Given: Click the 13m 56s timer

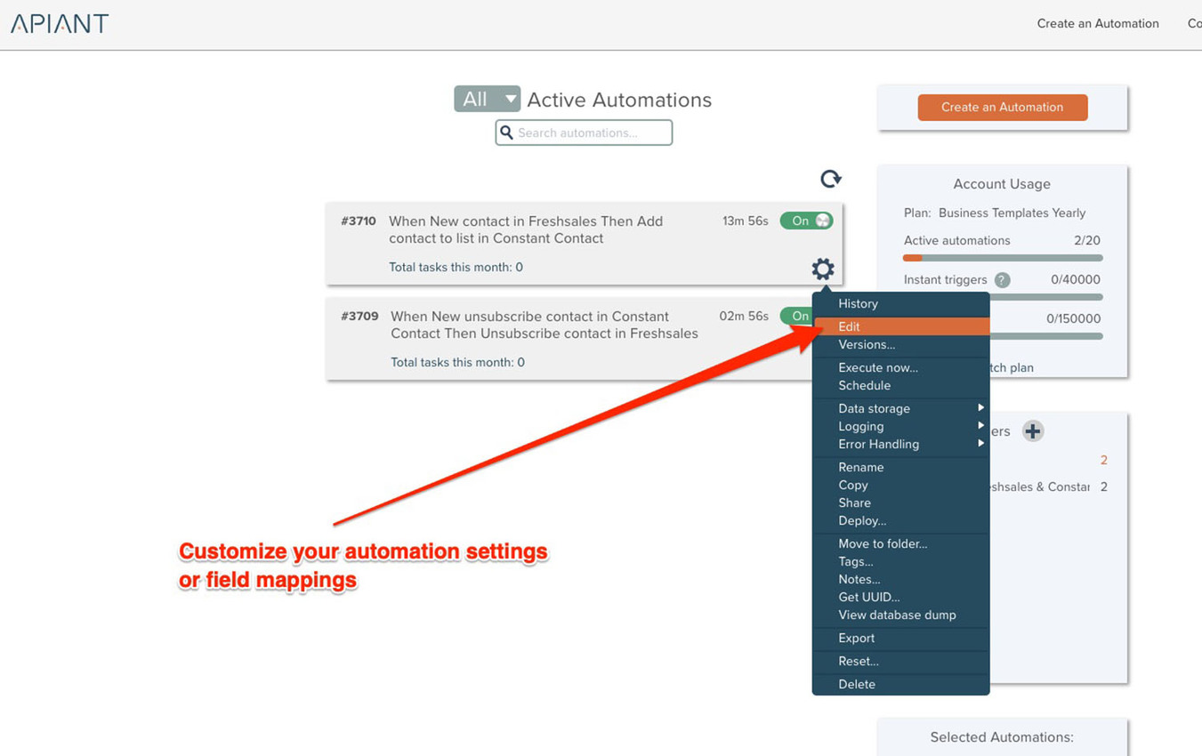Looking at the screenshot, I should 746,221.
